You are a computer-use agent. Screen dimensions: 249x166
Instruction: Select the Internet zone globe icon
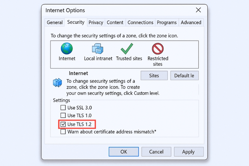click(67, 49)
